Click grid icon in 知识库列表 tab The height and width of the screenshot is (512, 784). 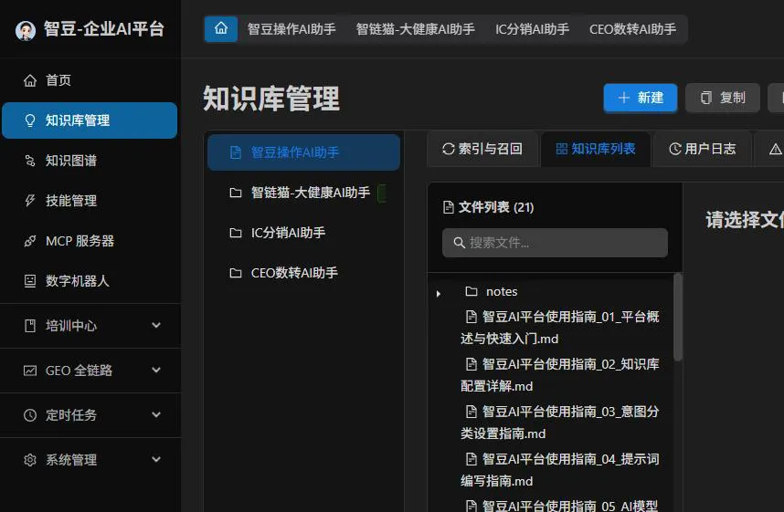pyautogui.click(x=561, y=149)
